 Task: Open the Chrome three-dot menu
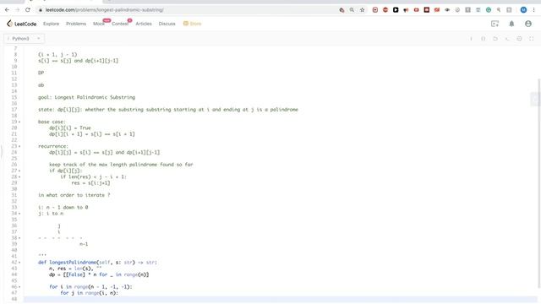[533, 10]
